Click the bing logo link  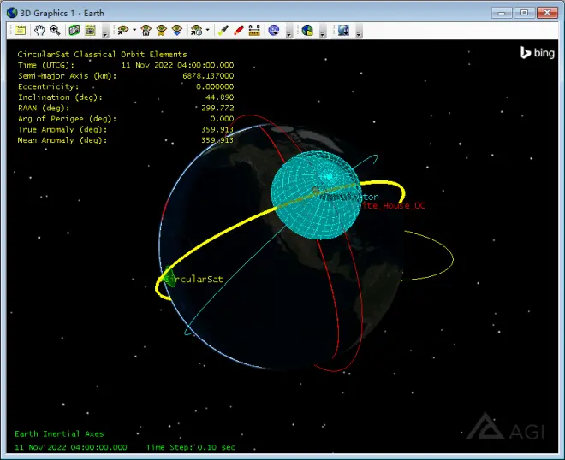point(538,53)
